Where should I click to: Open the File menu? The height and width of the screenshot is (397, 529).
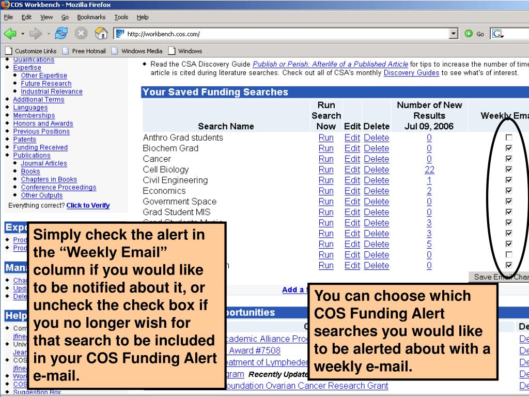(x=8, y=17)
